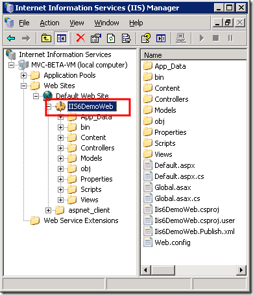Expand the Scripts folder in tree
This screenshot has height=295, width=253.
click(x=60, y=189)
